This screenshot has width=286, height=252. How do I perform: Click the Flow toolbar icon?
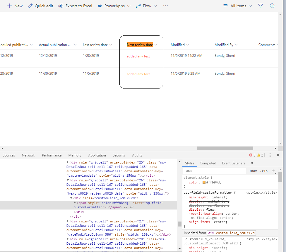(x=138, y=6)
